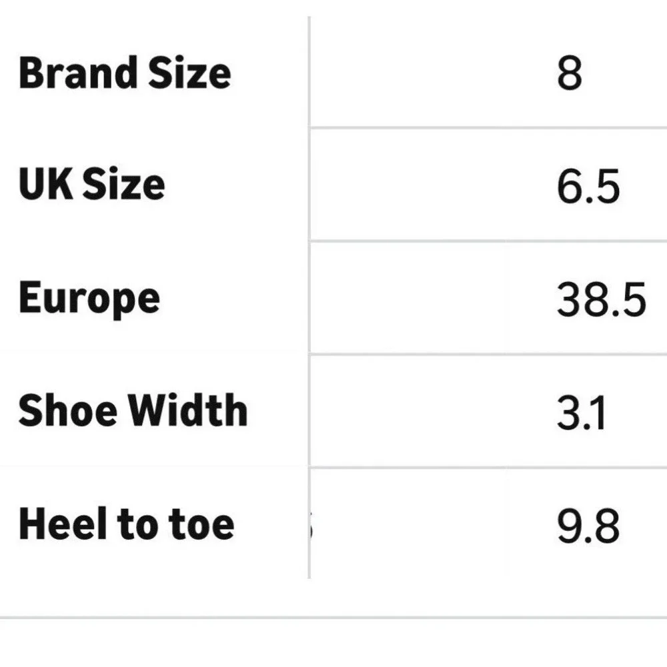Click the Heel to toe label
The width and height of the screenshot is (667, 667).
coord(126,523)
